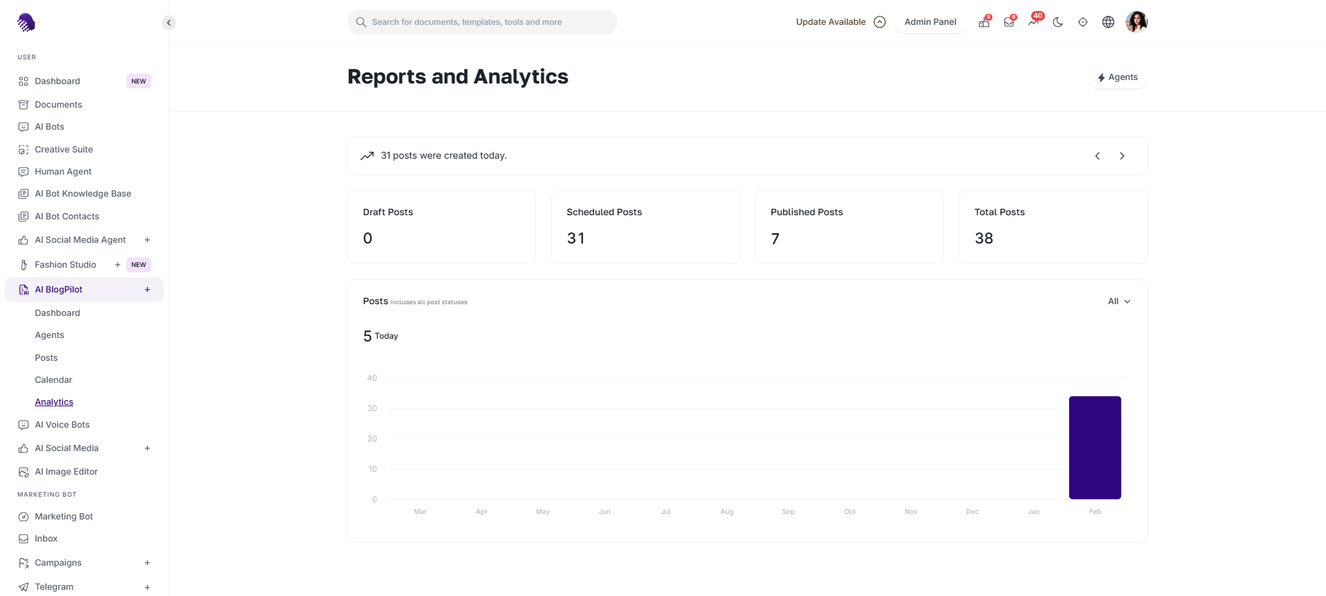Click the Draft Posts card
1326x596 pixels.
pos(441,227)
